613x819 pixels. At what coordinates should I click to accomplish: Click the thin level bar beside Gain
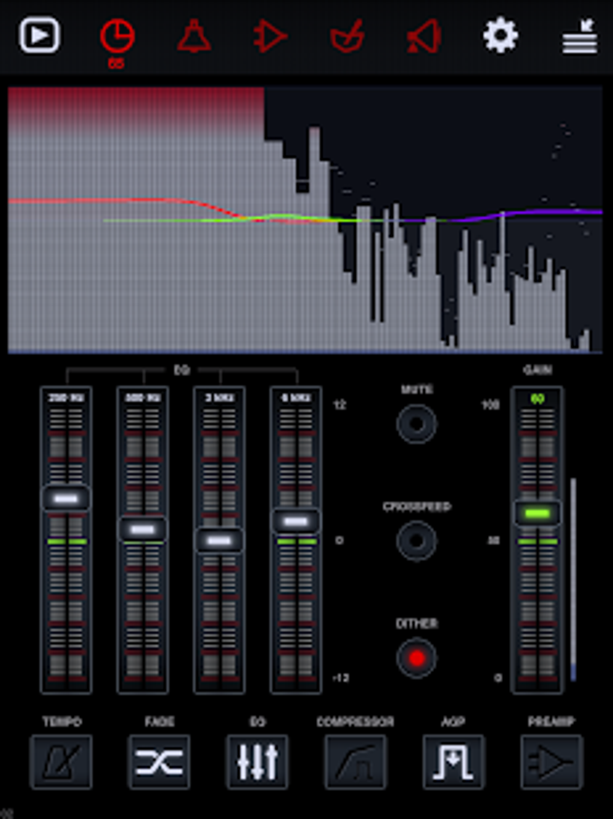pyautogui.click(x=573, y=580)
